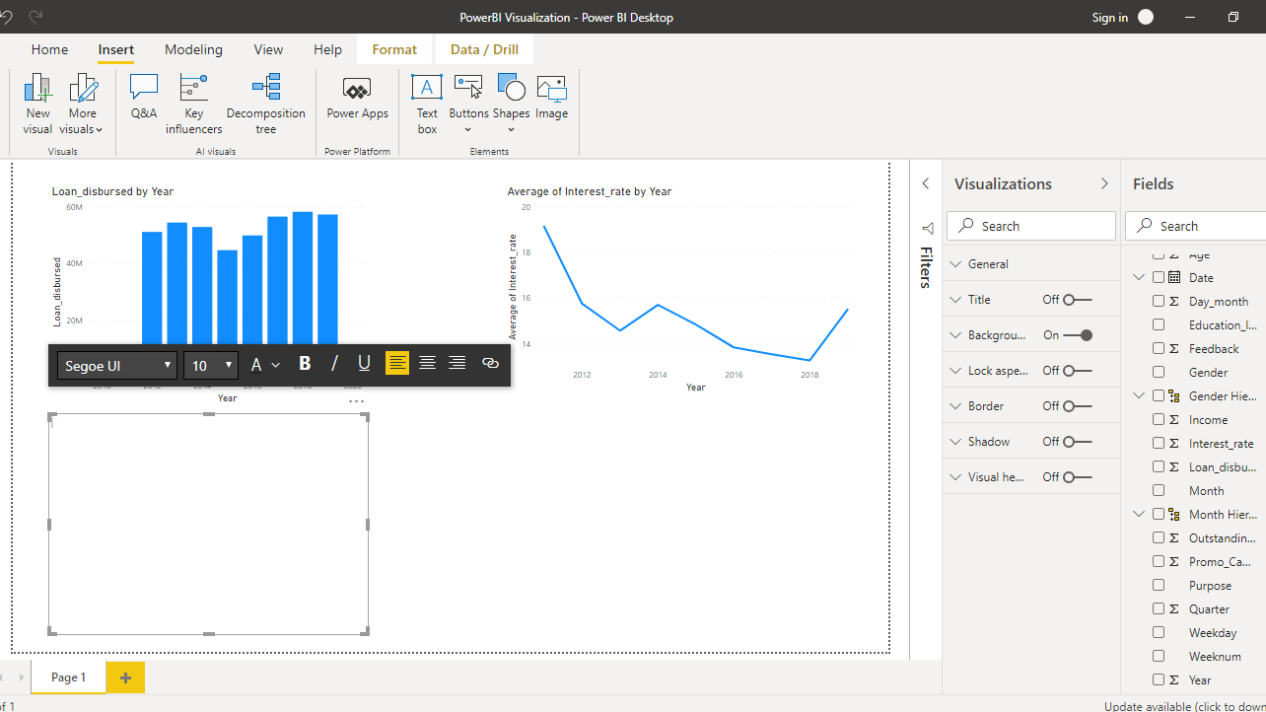Insert a Text box
Image resolution: width=1266 pixels, height=712 pixels.
click(x=427, y=104)
